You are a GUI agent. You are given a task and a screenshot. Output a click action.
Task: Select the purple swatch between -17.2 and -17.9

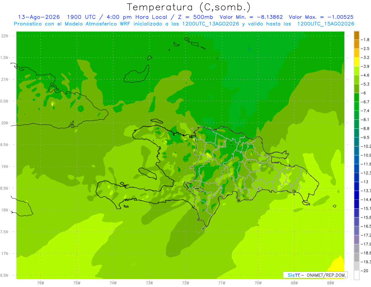tap(356, 240)
